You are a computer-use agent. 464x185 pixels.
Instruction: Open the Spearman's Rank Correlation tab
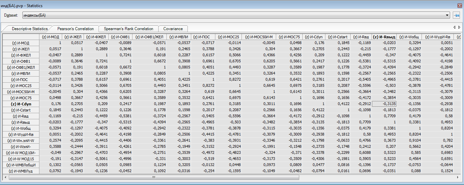[128, 29]
